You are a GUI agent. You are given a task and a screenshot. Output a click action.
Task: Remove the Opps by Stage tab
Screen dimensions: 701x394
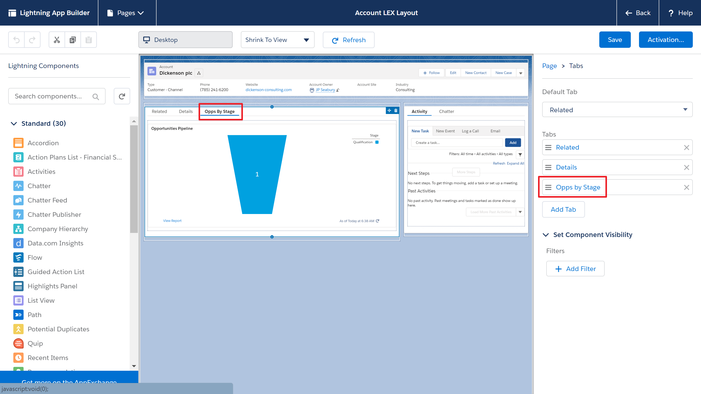tap(686, 187)
